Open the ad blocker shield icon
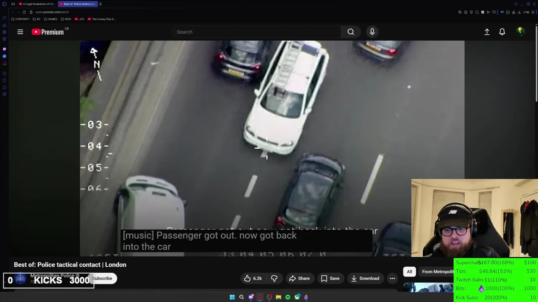The image size is (538, 302). click(x=483, y=12)
